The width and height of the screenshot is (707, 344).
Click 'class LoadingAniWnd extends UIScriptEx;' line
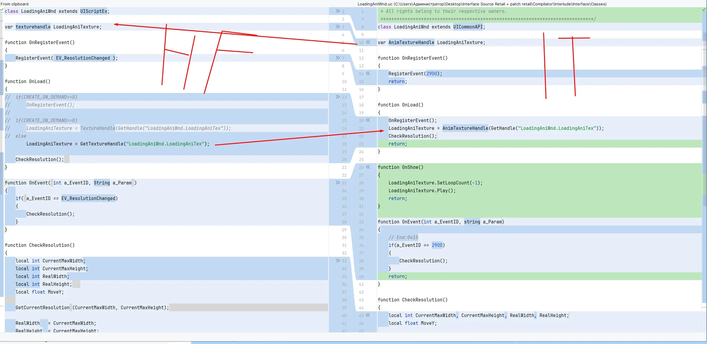(57, 11)
